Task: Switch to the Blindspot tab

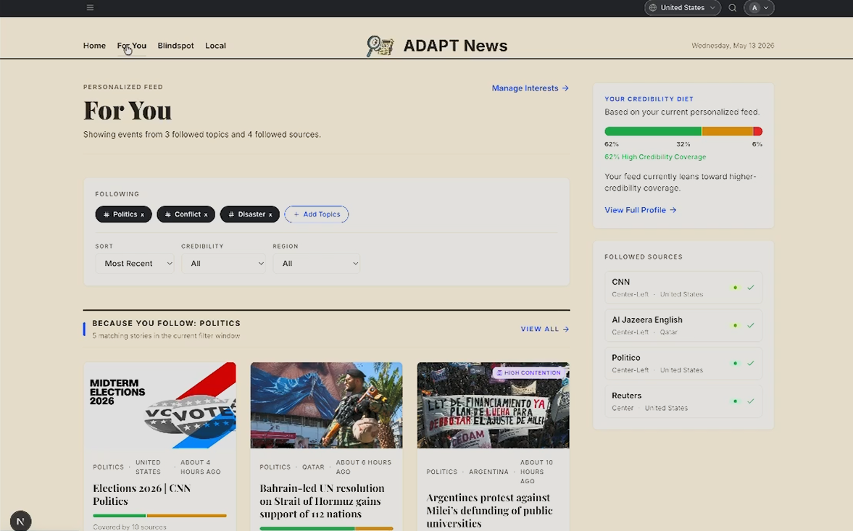Action: tap(175, 46)
